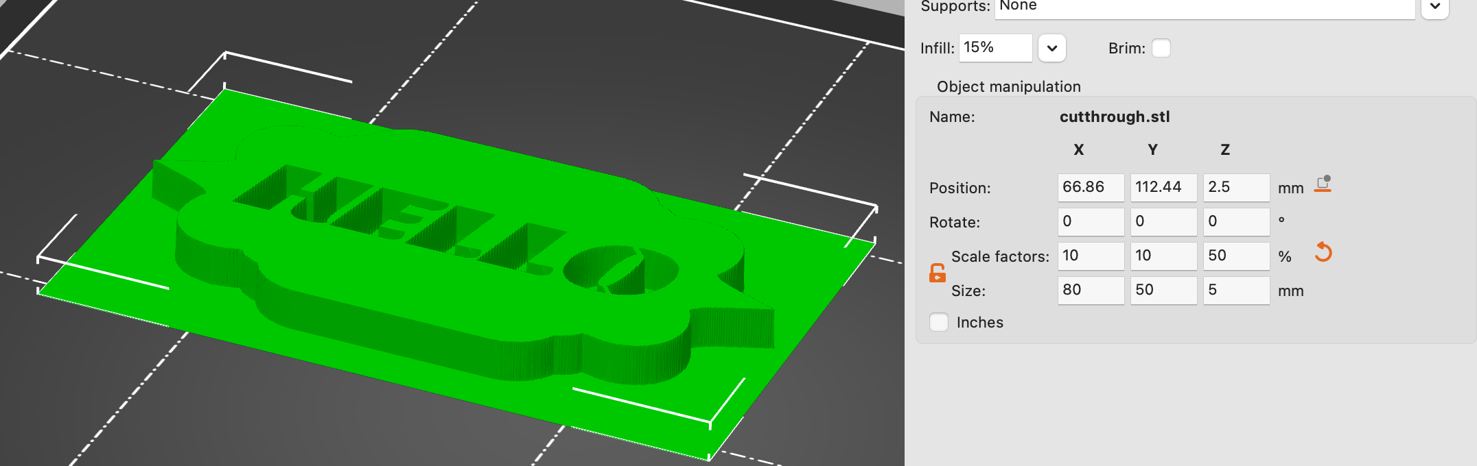Click the Rotate Y field
Screen dimensions: 1477x466
[1164, 221]
